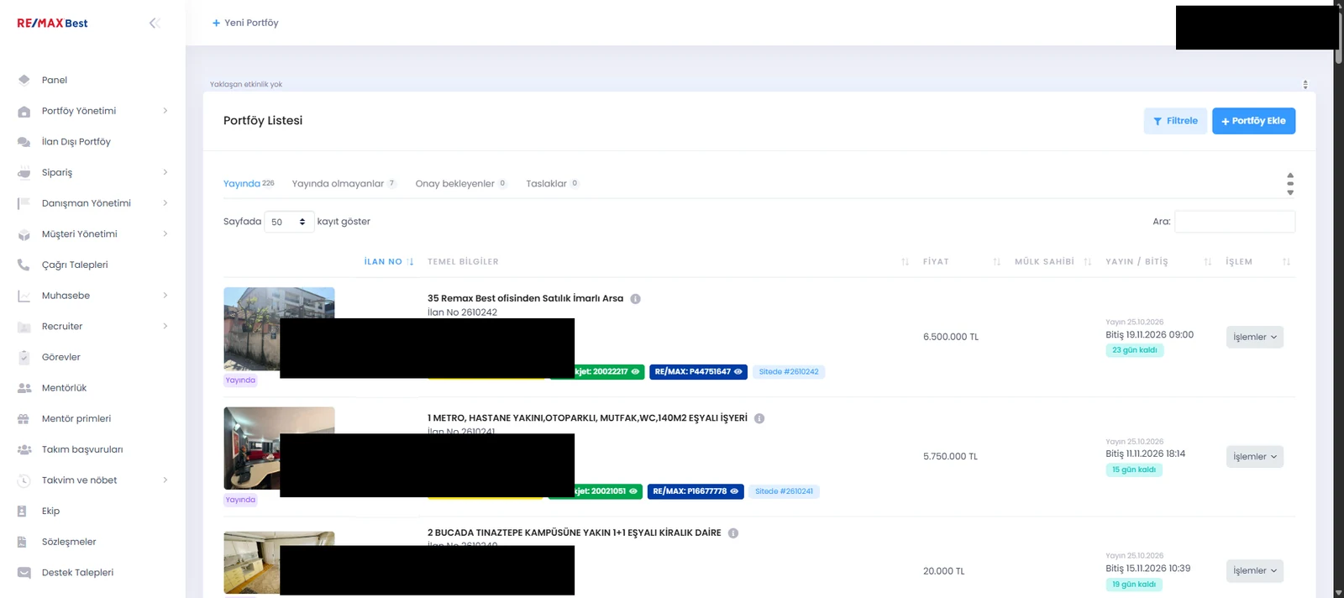Viewport: 1344px width, 598px height.
Task: Open the Sayfada 50 records-per-page dropdown
Action: (289, 222)
